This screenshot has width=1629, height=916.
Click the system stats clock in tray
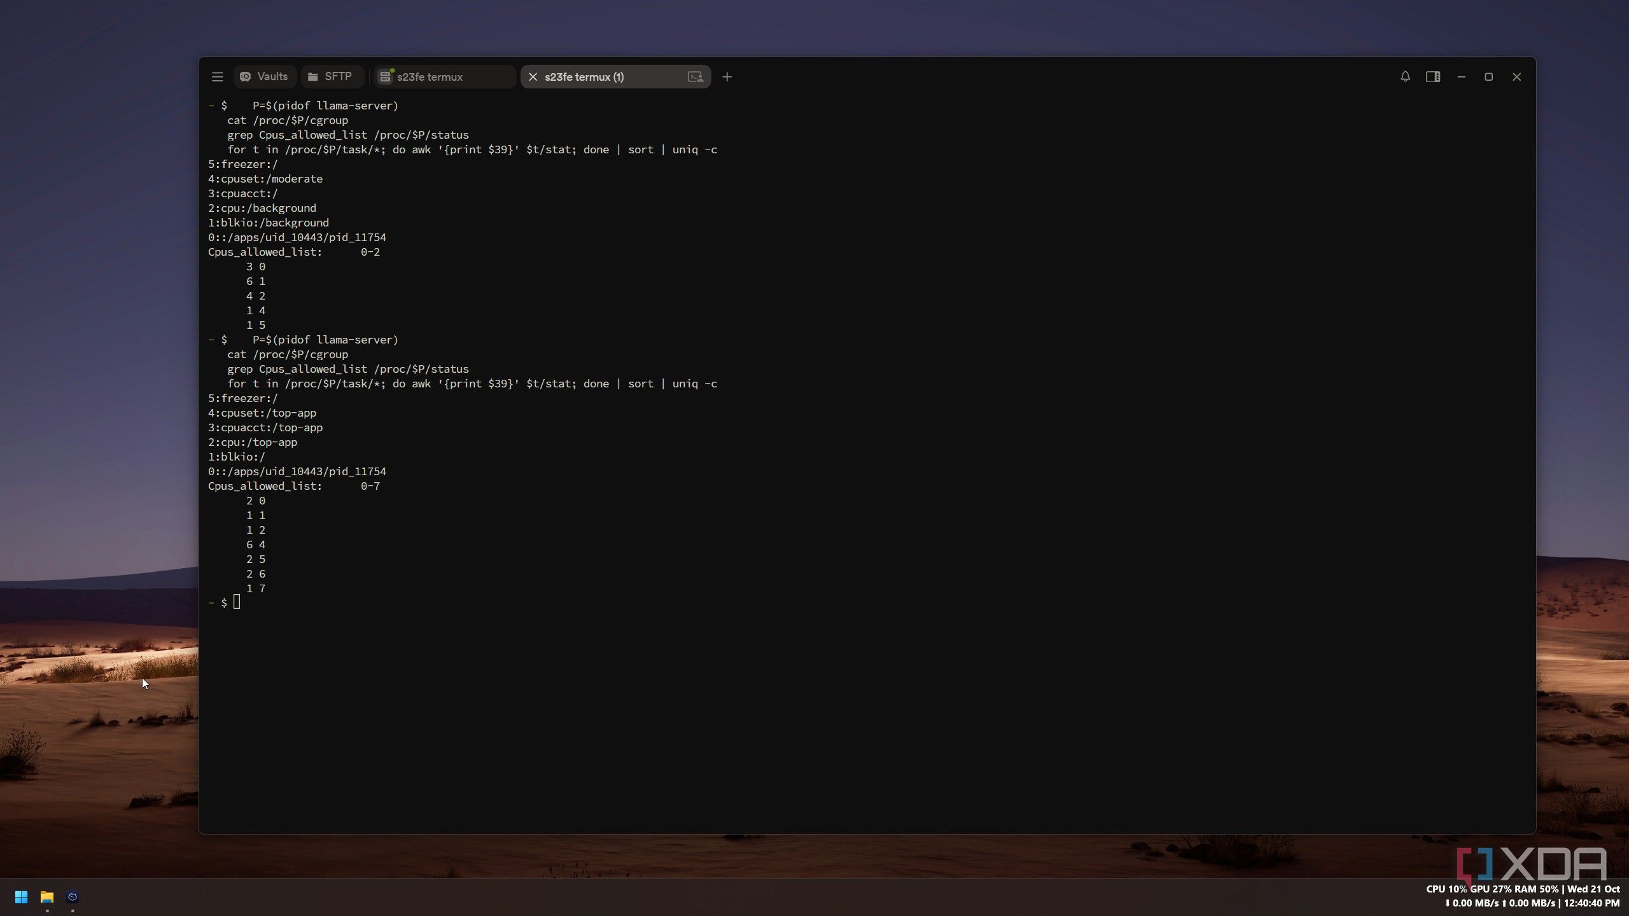point(1523,896)
